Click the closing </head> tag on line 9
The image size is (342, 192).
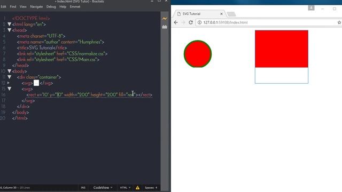pos(20,65)
